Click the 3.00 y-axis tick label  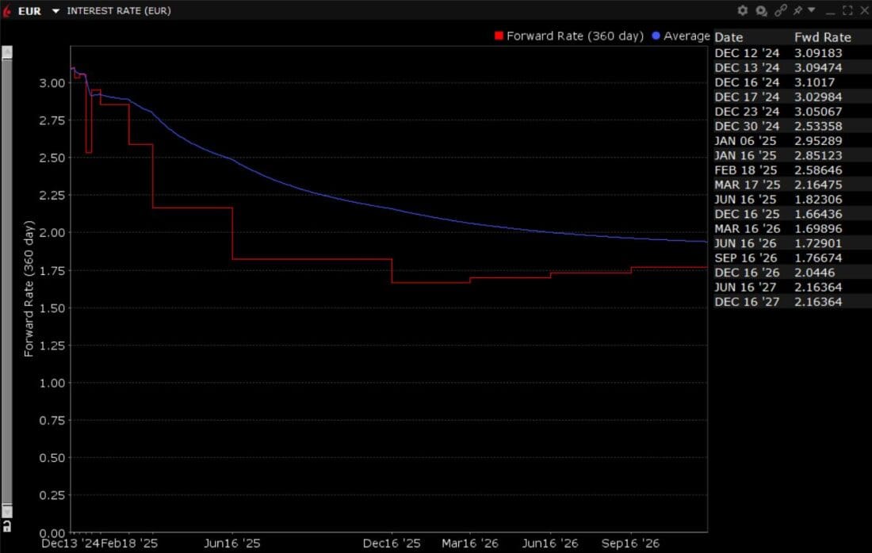[x=52, y=83]
